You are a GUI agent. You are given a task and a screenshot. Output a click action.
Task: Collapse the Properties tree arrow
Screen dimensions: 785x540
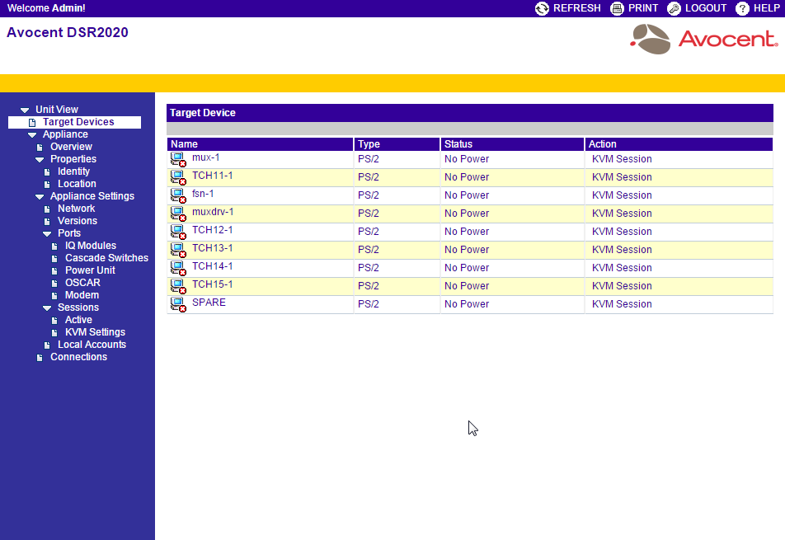click(x=40, y=160)
